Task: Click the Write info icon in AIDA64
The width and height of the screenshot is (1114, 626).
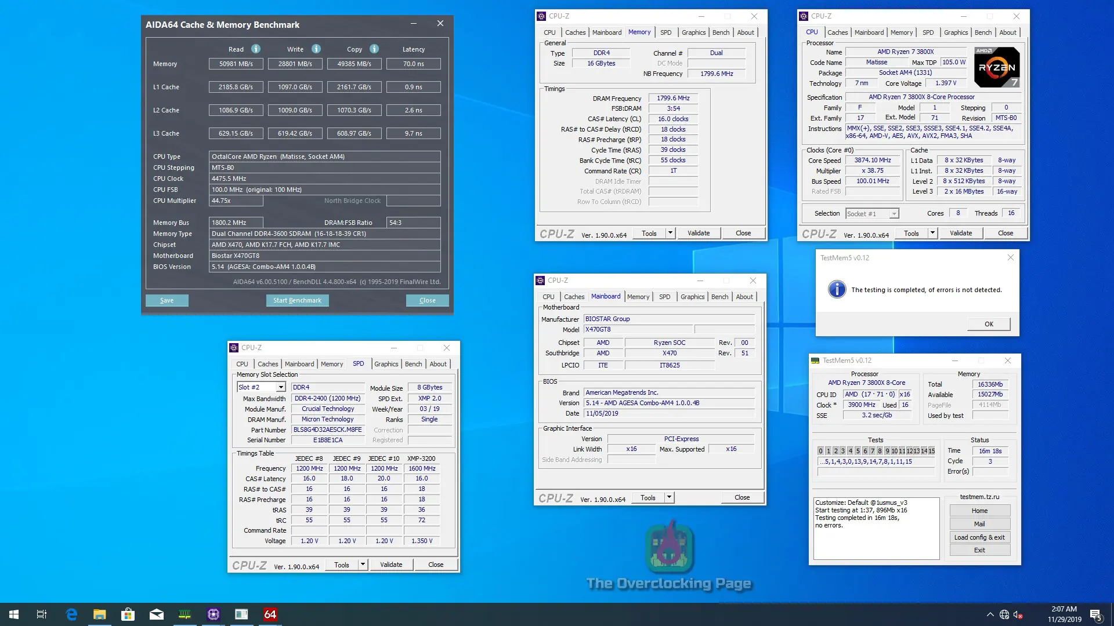Action: tap(316, 49)
